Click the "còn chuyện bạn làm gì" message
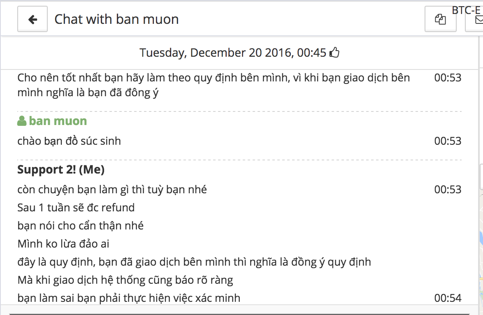483x315 pixels. 112,190
